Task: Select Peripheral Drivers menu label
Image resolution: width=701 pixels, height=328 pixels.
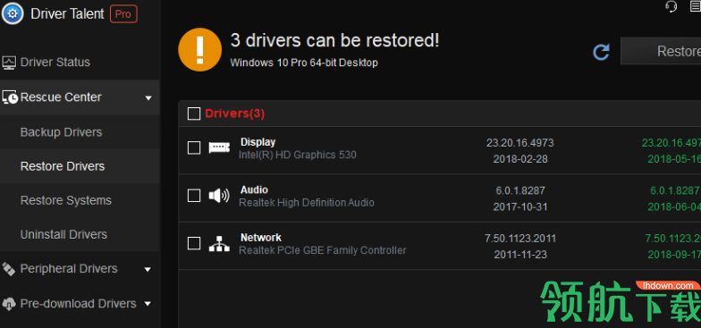Action: pos(69,269)
